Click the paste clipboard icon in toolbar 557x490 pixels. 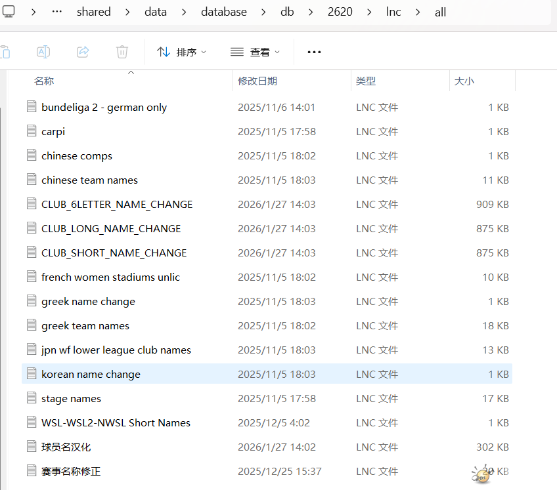click(5, 52)
